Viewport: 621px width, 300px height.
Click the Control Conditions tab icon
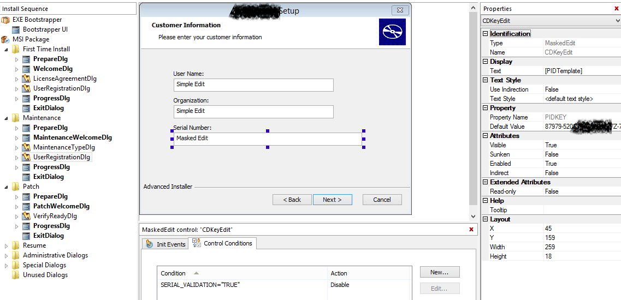197,243
